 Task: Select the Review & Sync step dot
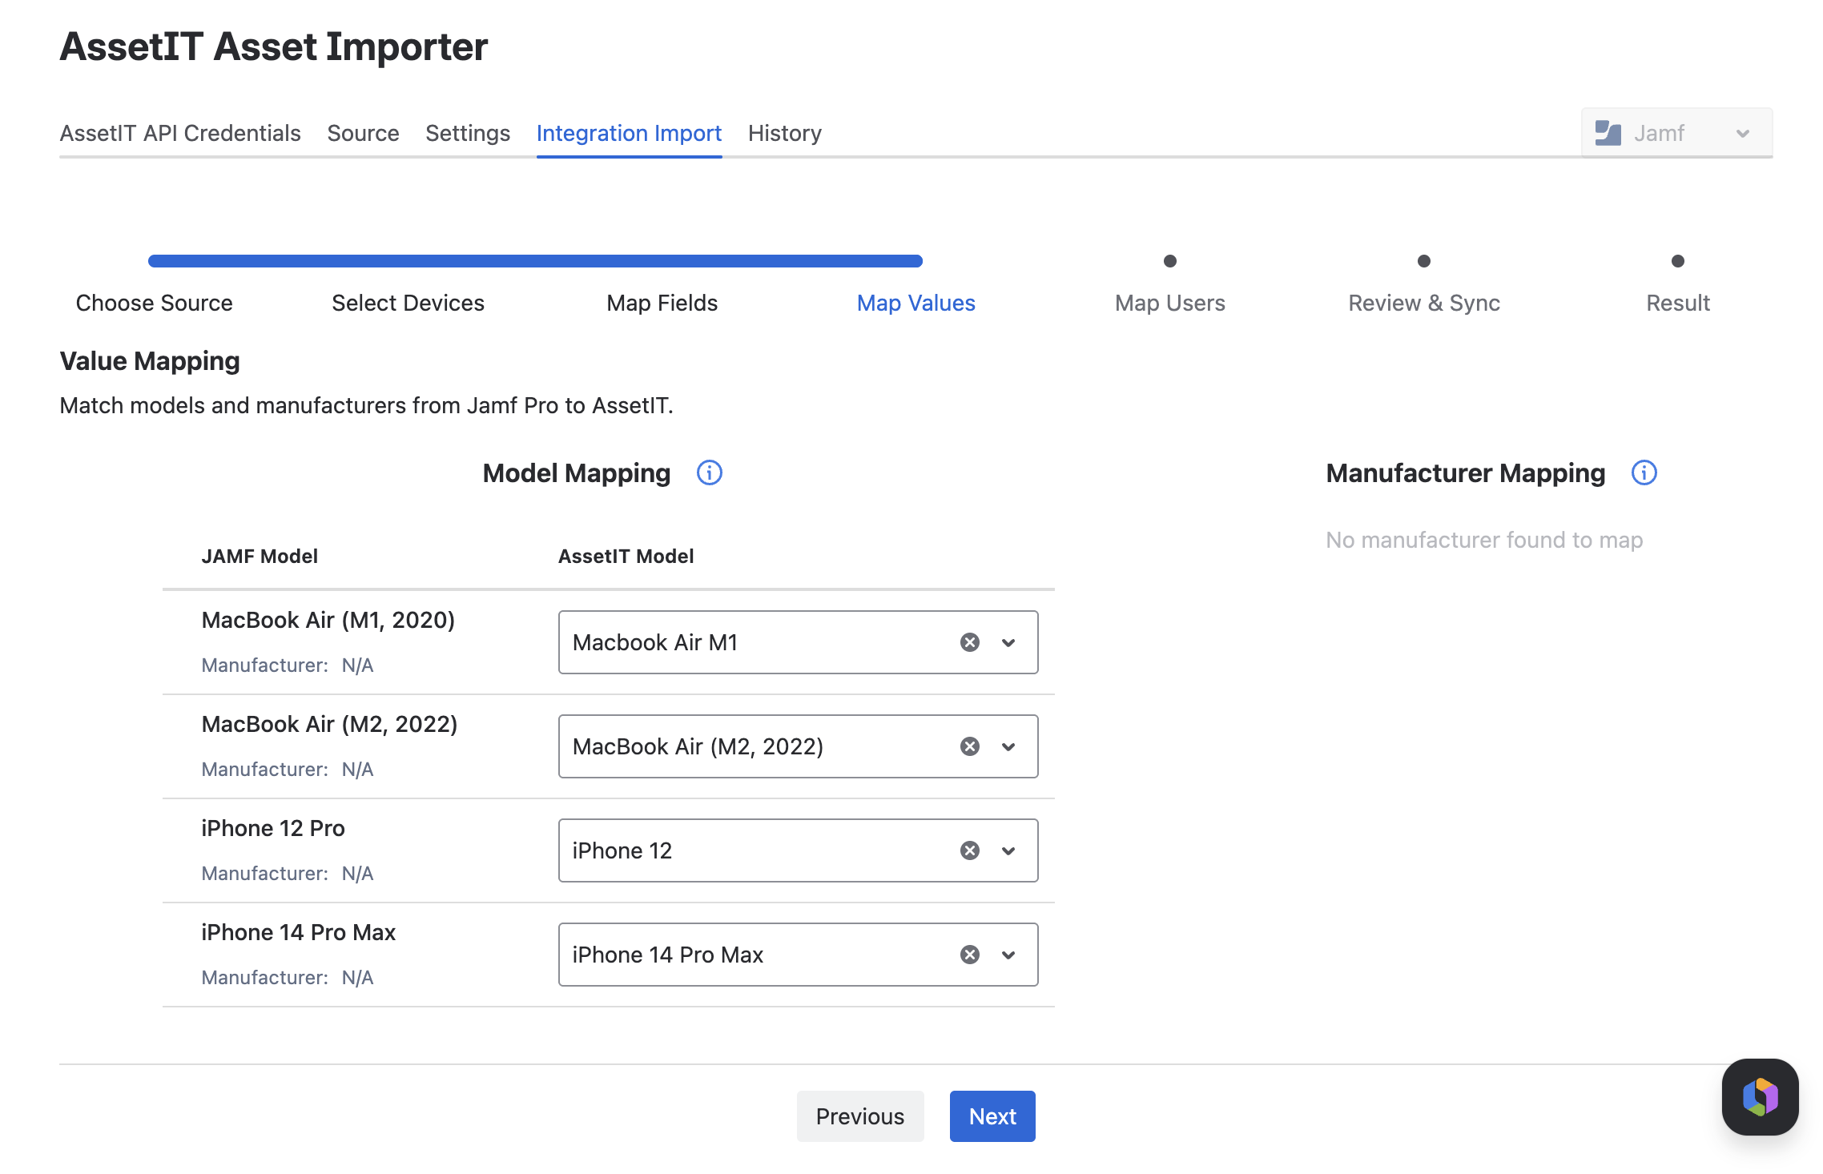pyautogui.click(x=1423, y=261)
